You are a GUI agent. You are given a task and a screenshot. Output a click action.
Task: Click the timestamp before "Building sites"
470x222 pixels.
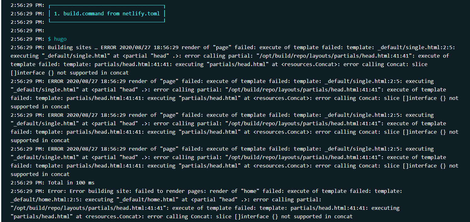tap(28, 47)
